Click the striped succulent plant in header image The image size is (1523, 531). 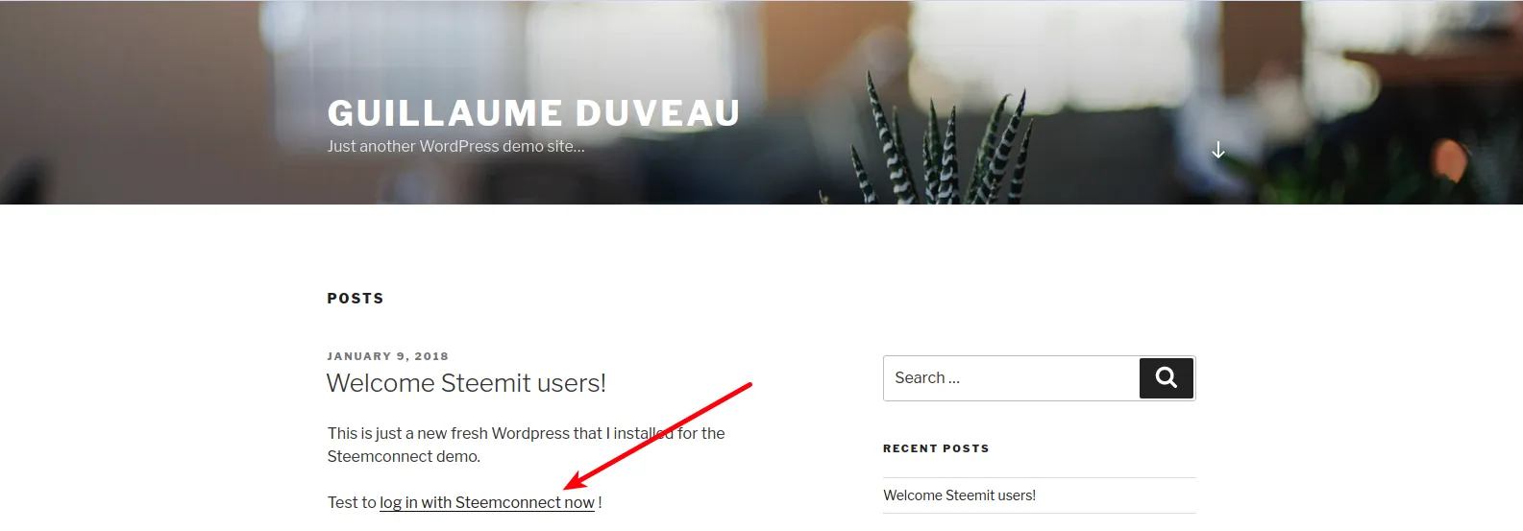pyautogui.click(x=937, y=144)
